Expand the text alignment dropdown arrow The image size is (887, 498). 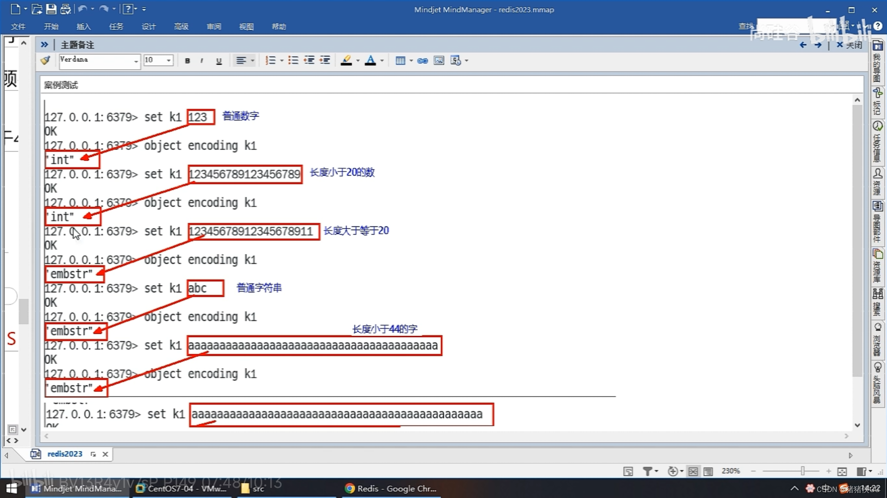pyautogui.click(x=253, y=61)
